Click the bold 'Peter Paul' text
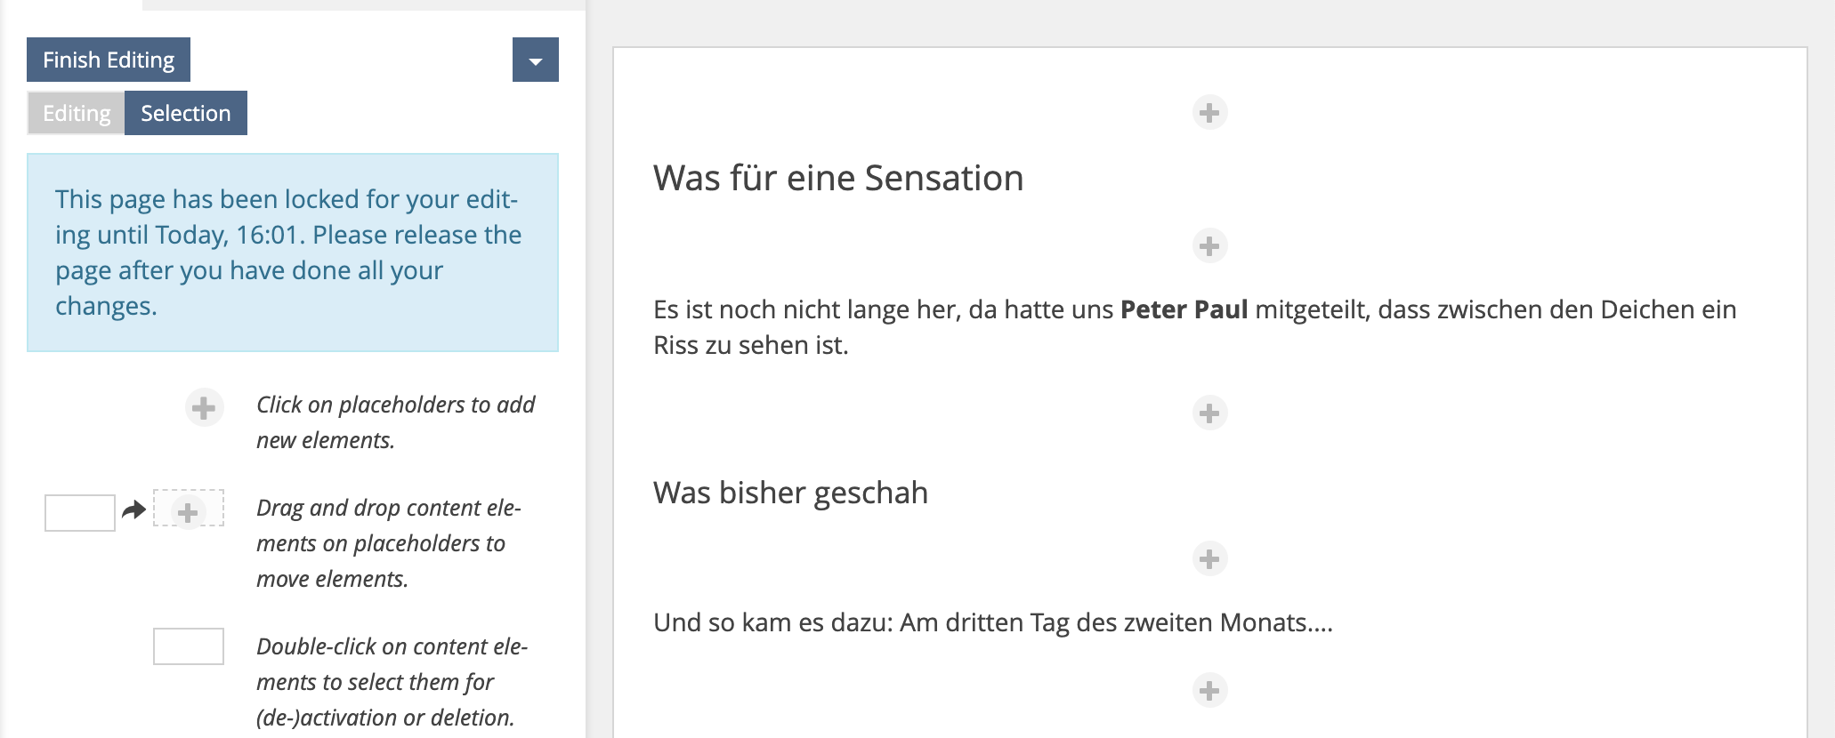 [x=1184, y=309]
